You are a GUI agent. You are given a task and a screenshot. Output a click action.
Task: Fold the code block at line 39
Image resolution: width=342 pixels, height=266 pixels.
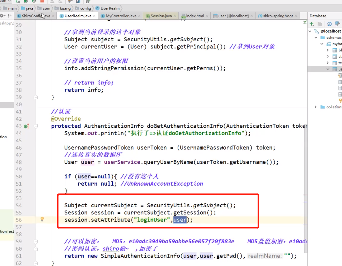tap(36, 97)
